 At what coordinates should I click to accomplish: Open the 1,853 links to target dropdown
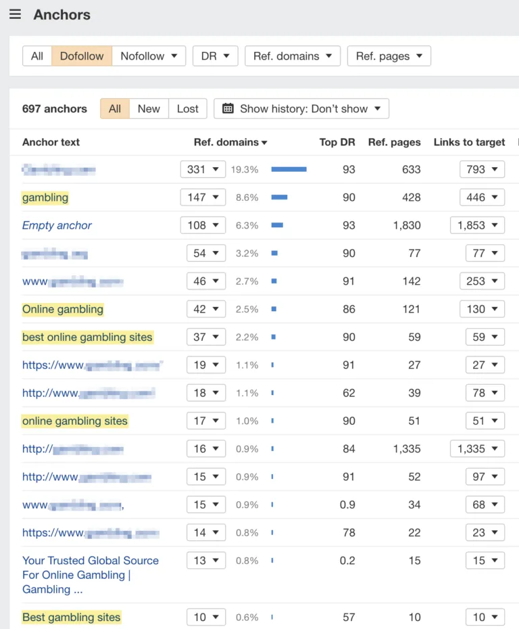point(477,225)
